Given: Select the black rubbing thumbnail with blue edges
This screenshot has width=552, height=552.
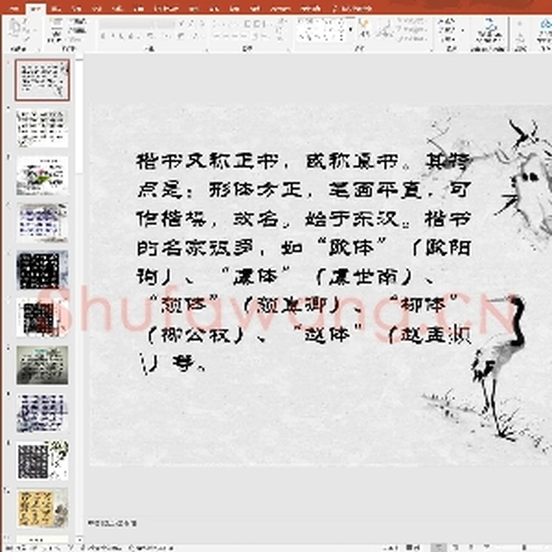Looking at the screenshot, I should [x=42, y=270].
